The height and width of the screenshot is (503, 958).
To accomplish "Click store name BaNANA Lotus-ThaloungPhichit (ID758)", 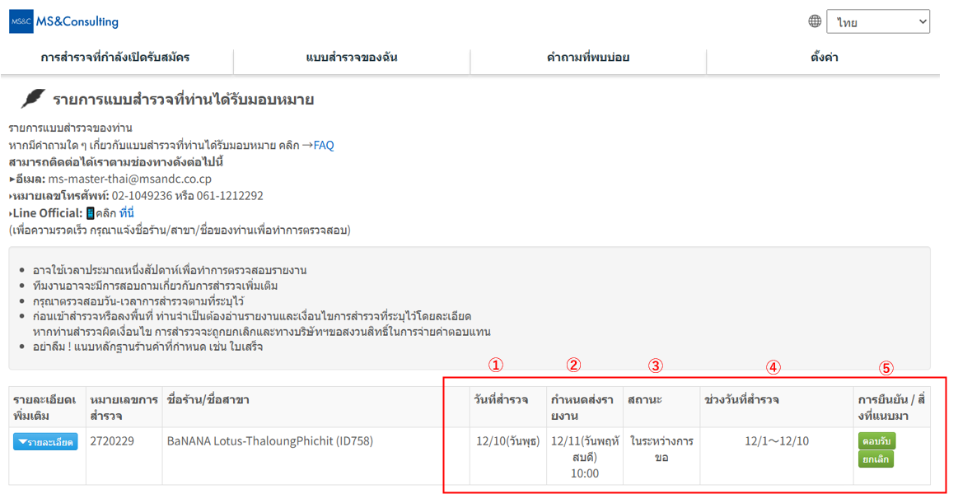I will pyautogui.click(x=270, y=440).
